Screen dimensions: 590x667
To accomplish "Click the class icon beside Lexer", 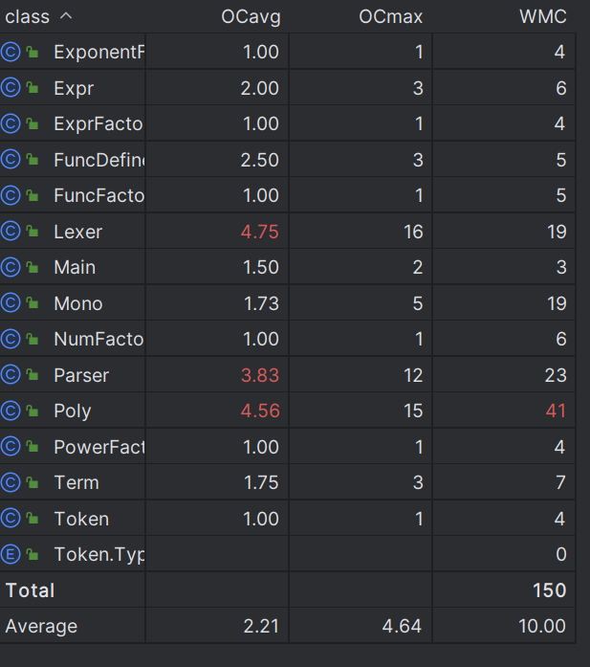I will click(11, 232).
